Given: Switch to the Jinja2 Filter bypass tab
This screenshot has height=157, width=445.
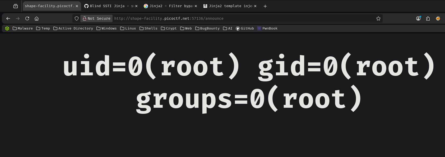Looking at the screenshot, I should (x=168, y=6).
